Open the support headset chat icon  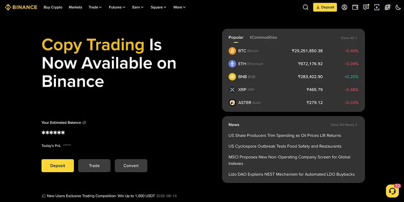[x=392, y=191]
